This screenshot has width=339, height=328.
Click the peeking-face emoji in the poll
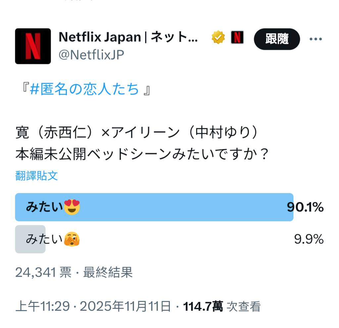tap(72, 239)
